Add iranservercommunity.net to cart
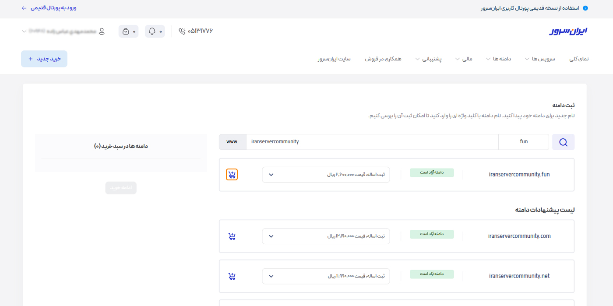The height and width of the screenshot is (306, 613). tap(232, 276)
